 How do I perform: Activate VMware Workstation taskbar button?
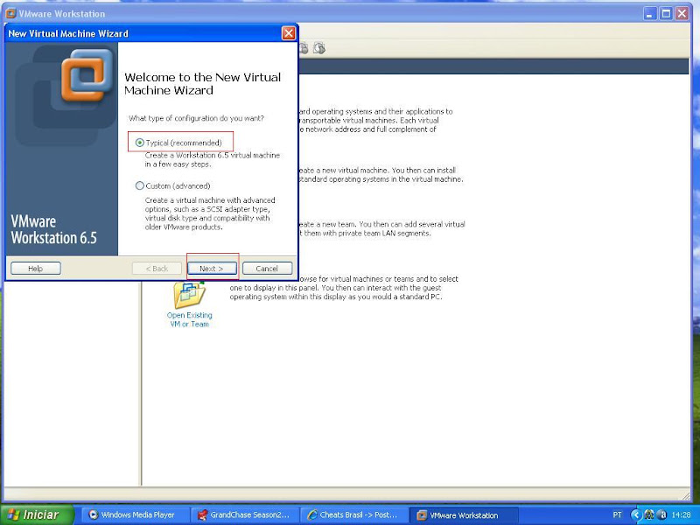click(463, 515)
